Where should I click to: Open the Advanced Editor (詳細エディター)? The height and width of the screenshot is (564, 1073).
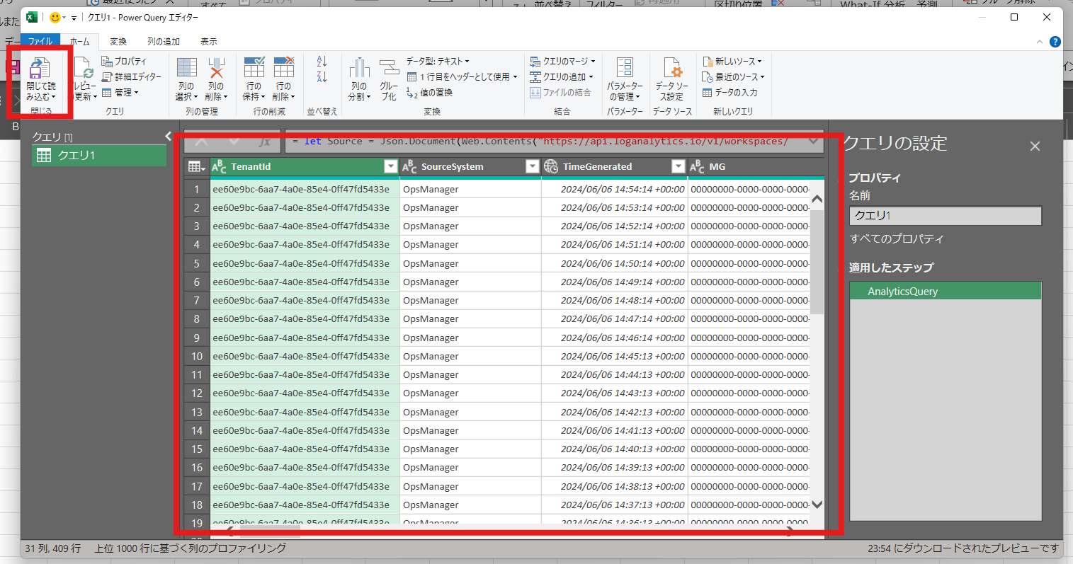point(132,77)
